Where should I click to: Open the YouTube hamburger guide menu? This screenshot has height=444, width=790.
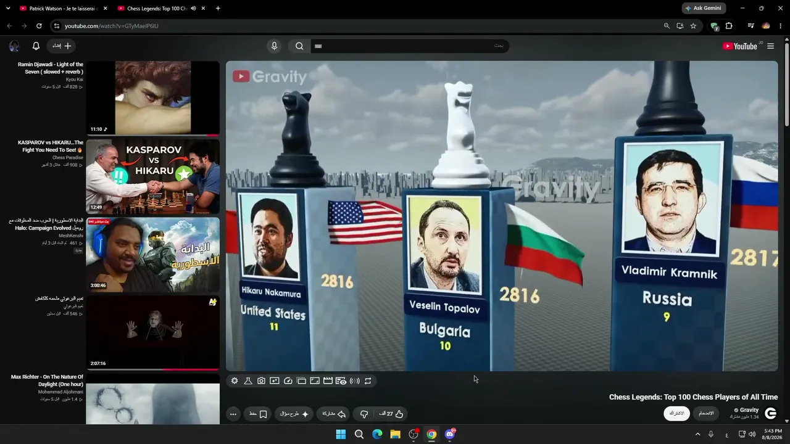click(x=770, y=46)
